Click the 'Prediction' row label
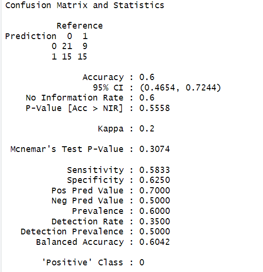 tap(30, 36)
